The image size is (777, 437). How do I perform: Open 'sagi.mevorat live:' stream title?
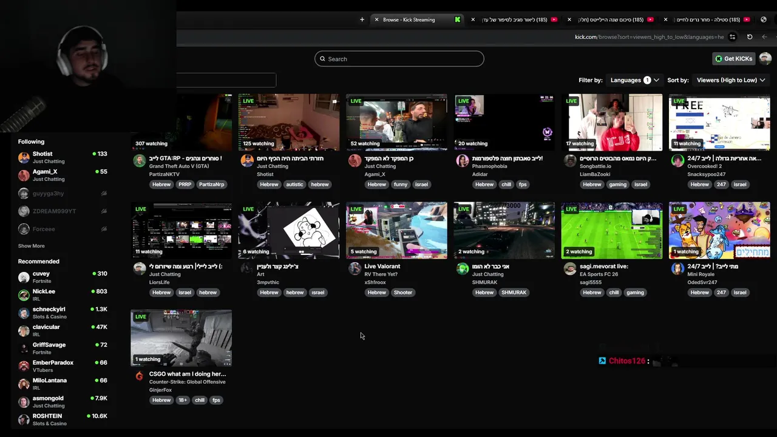click(x=604, y=266)
